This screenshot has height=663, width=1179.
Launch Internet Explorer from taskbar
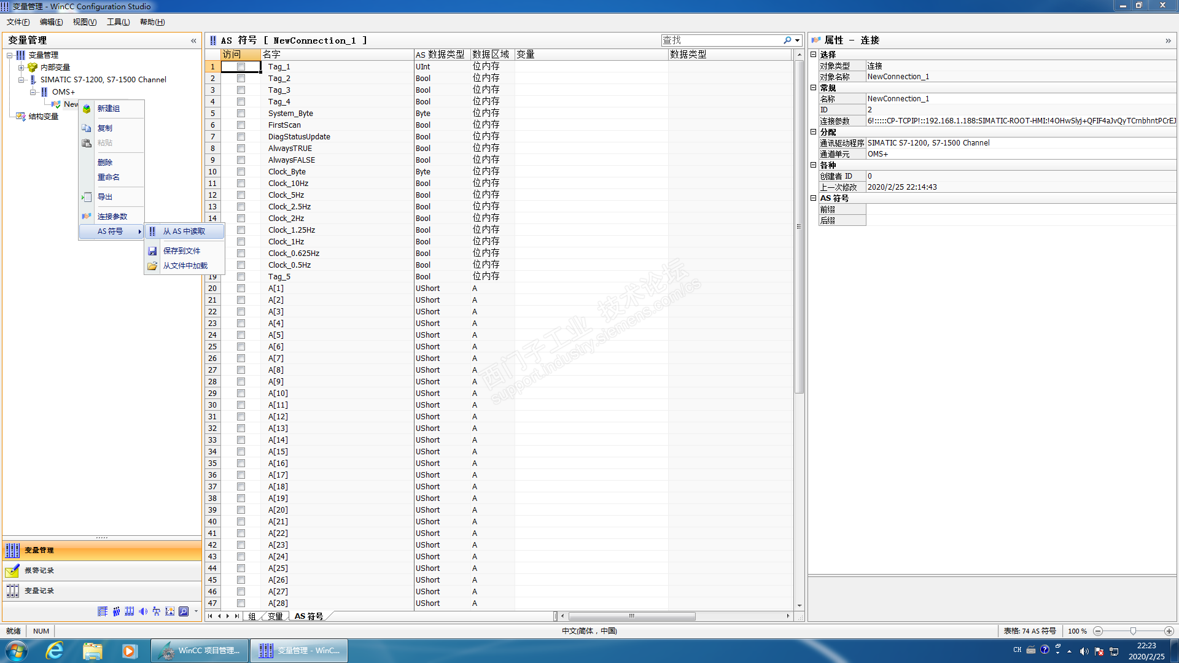tap(55, 651)
